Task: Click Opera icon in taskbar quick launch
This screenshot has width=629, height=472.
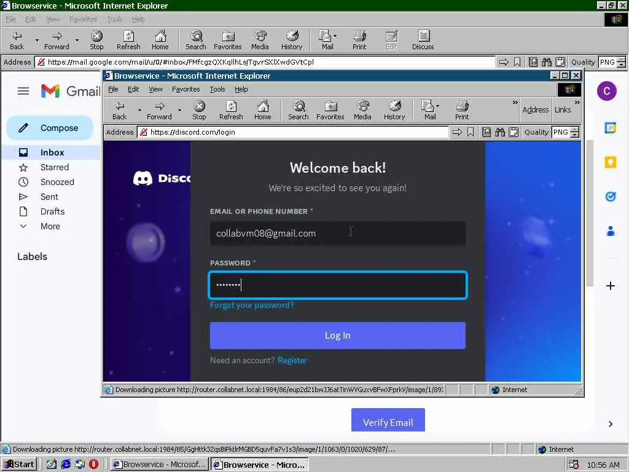Action: pos(93,464)
